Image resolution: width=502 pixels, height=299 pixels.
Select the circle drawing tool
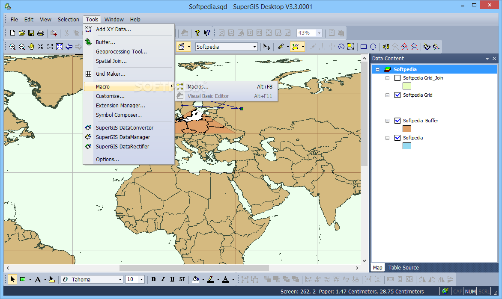pyautogui.click(x=373, y=47)
